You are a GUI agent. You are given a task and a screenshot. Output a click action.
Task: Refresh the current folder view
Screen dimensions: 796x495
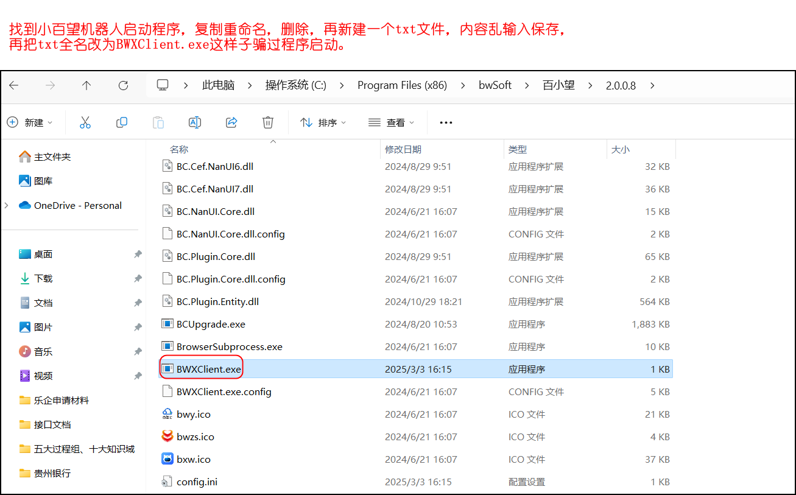pyautogui.click(x=123, y=86)
